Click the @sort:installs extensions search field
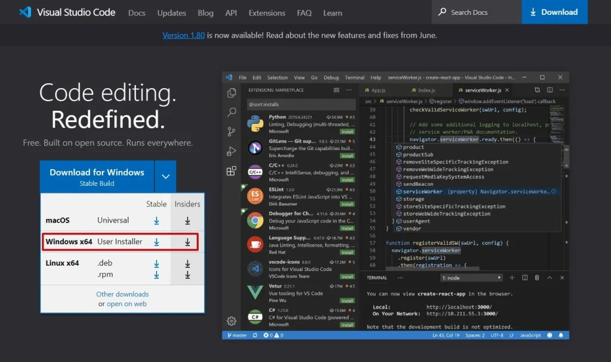 (x=286, y=103)
